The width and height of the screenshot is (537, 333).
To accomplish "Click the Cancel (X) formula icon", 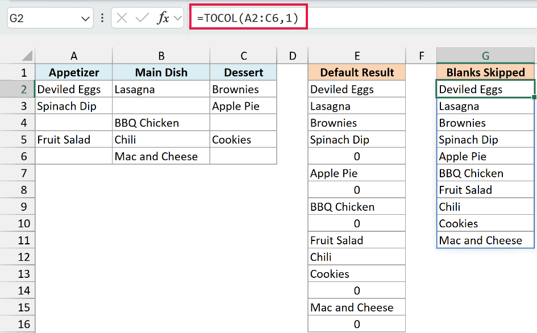I will (x=122, y=18).
